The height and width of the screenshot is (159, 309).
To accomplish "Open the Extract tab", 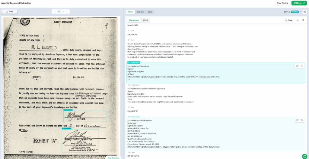I will 140,12.
